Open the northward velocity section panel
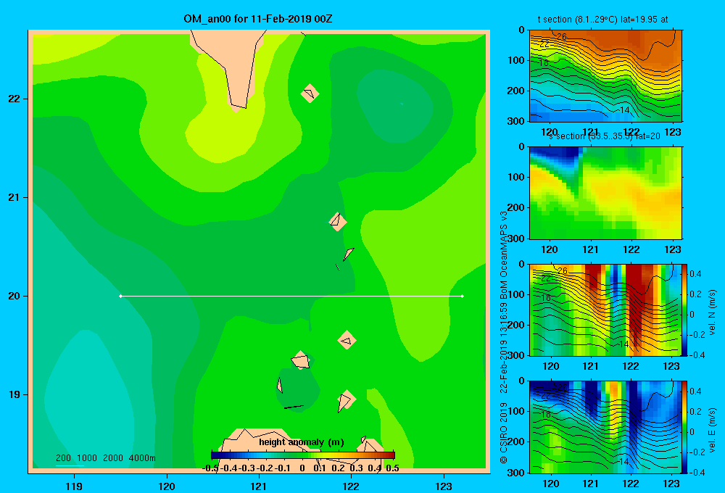This screenshot has height=493, width=725. pyautogui.click(x=605, y=310)
